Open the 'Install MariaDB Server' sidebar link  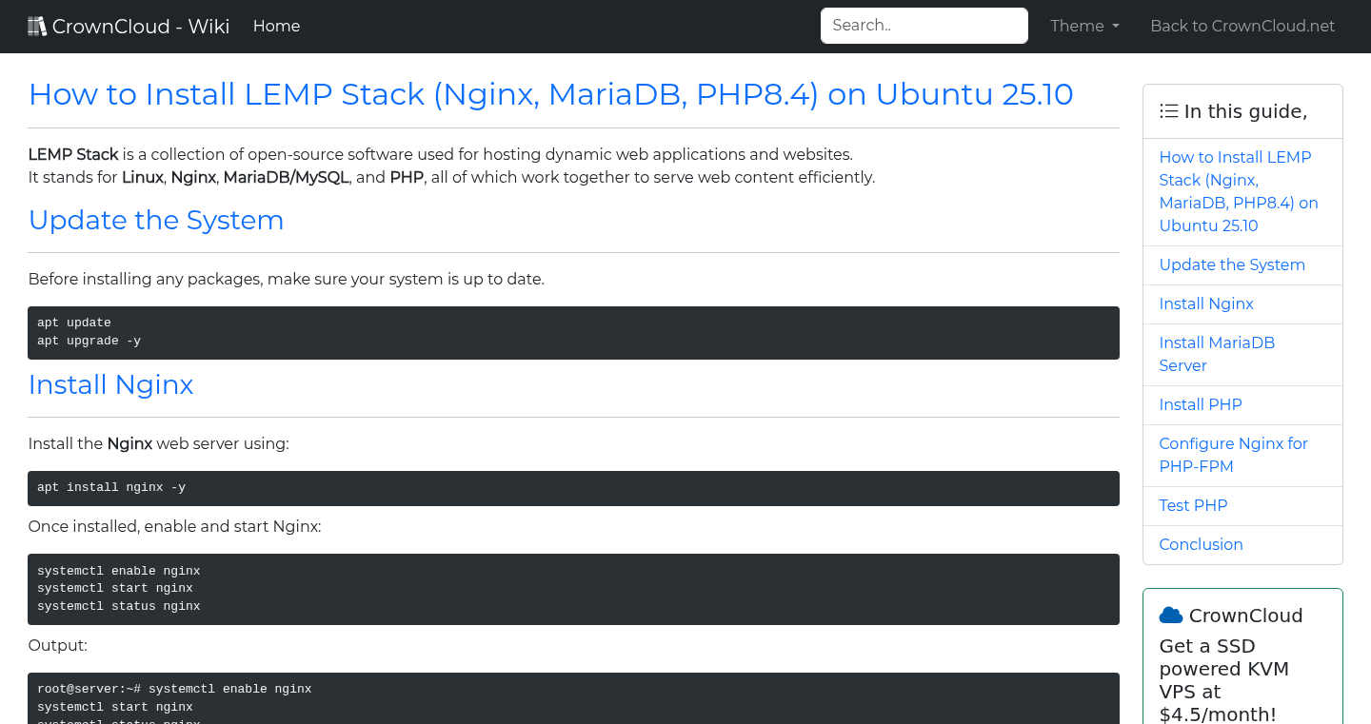pos(1217,354)
